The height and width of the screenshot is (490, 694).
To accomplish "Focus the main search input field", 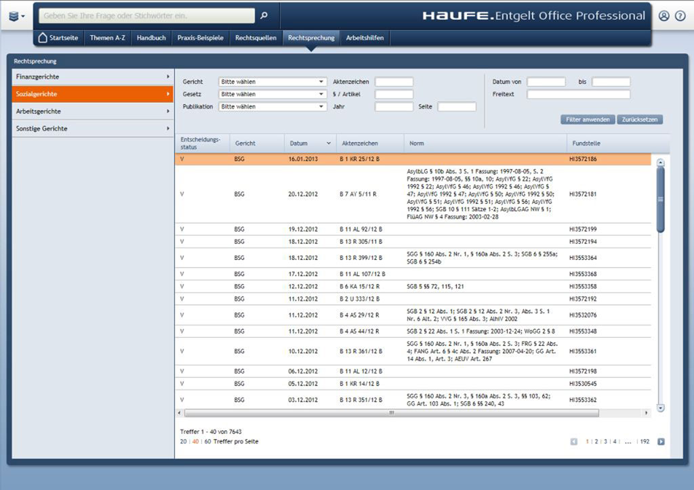I will 147,16.
